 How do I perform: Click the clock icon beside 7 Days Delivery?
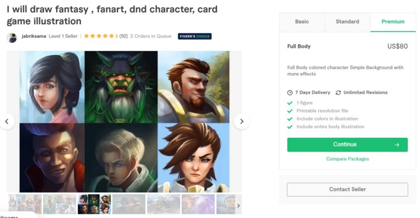pos(290,93)
